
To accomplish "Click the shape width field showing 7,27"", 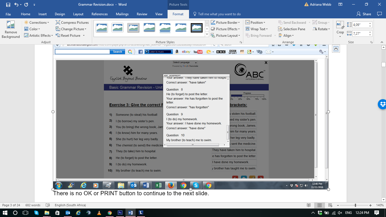I will [x=360, y=33].
